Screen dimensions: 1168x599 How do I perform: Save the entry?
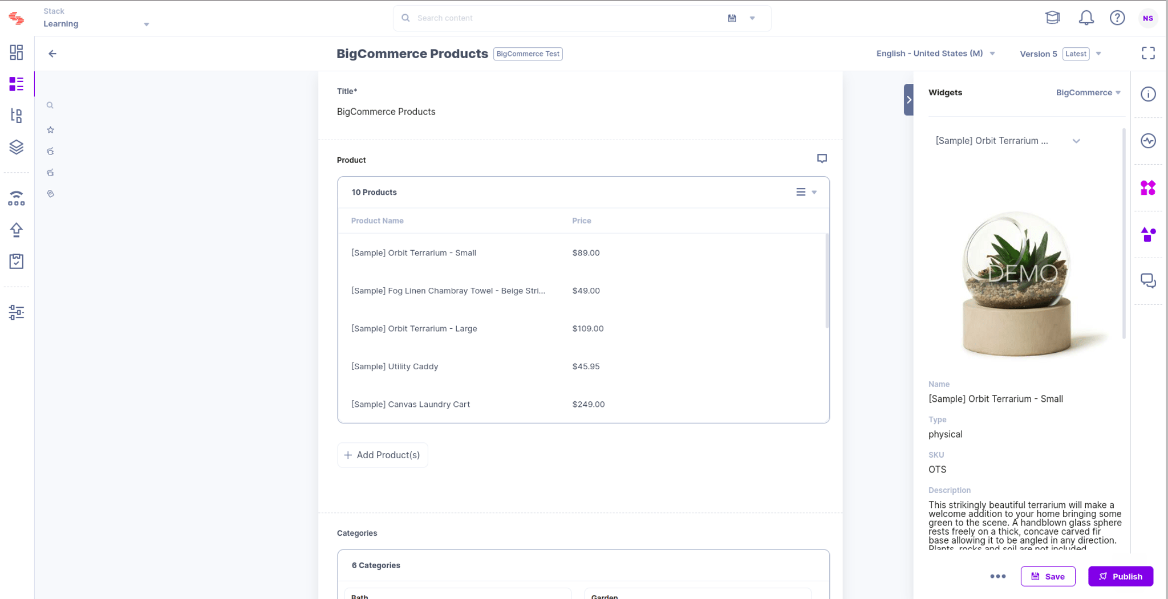tap(1048, 576)
